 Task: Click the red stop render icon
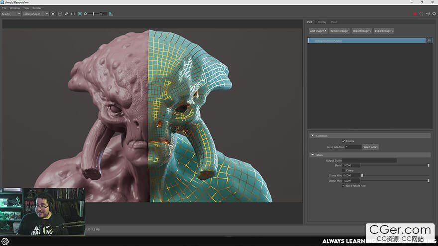(x=414, y=14)
